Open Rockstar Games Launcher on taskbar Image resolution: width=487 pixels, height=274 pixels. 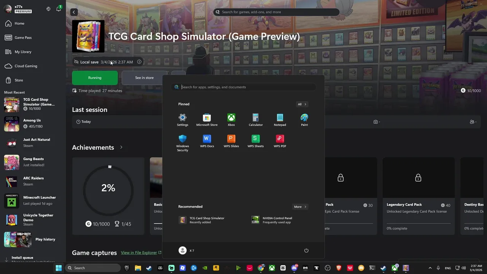[216, 268]
